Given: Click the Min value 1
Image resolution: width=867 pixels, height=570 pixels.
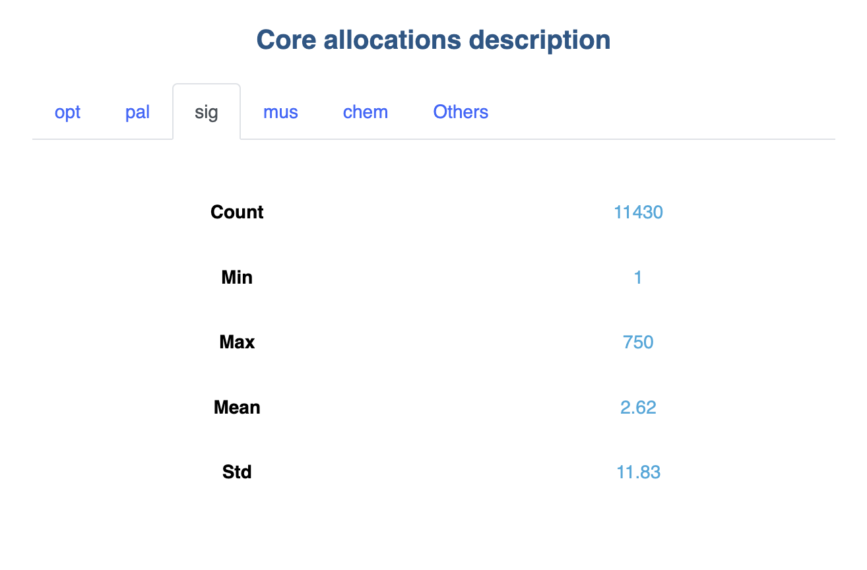Looking at the screenshot, I should coord(638,277).
